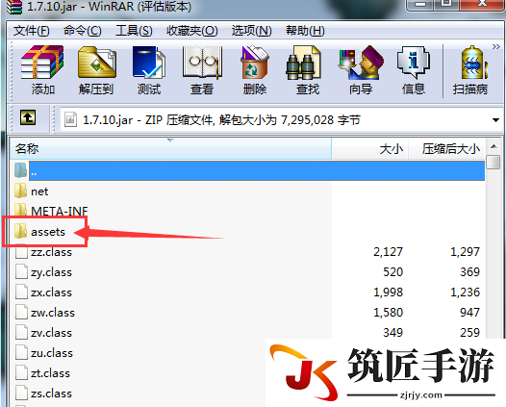The image size is (506, 407).
Task: Sort by the 压缩后大小 column header
Action: pos(447,149)
